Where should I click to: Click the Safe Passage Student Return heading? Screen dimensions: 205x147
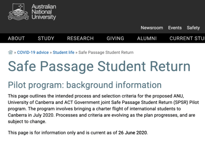point(99,67)
